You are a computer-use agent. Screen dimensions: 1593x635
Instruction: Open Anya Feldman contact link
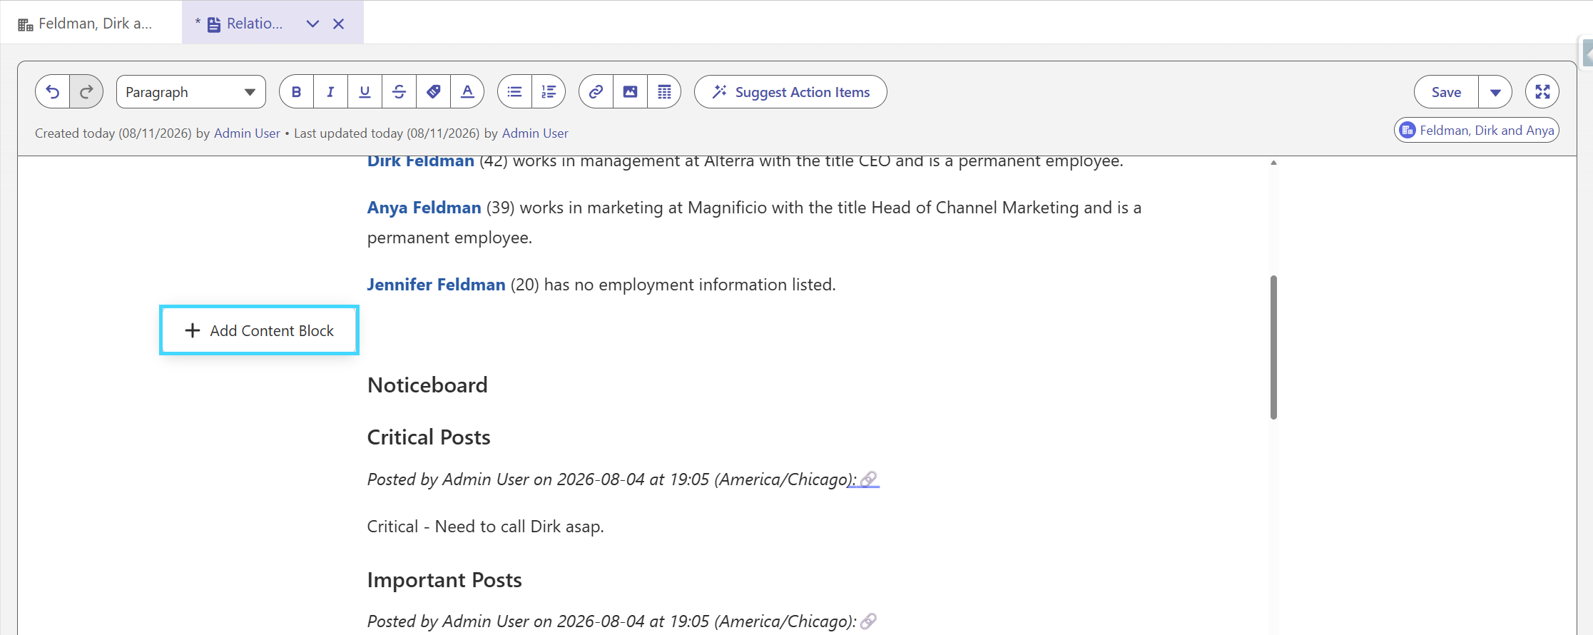[x=424, y=208]
